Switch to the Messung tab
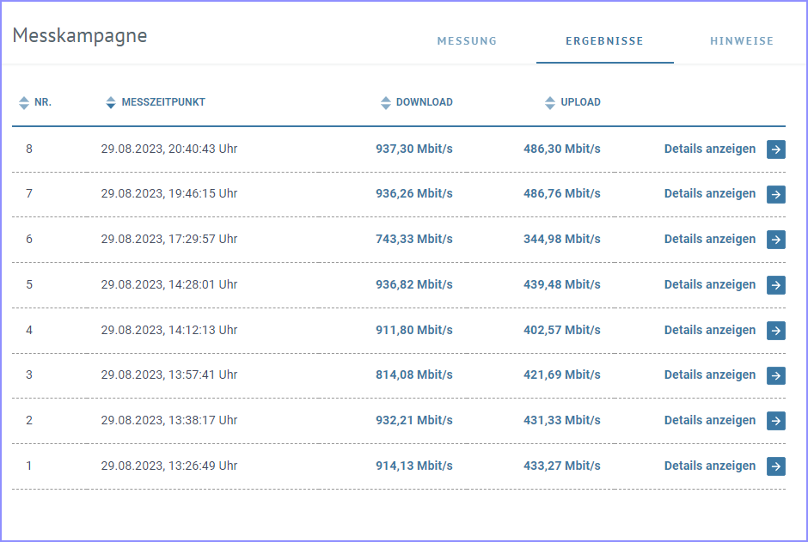Image resolution: width=808 pixels, height=542 pixels. (x=467, y=40)
